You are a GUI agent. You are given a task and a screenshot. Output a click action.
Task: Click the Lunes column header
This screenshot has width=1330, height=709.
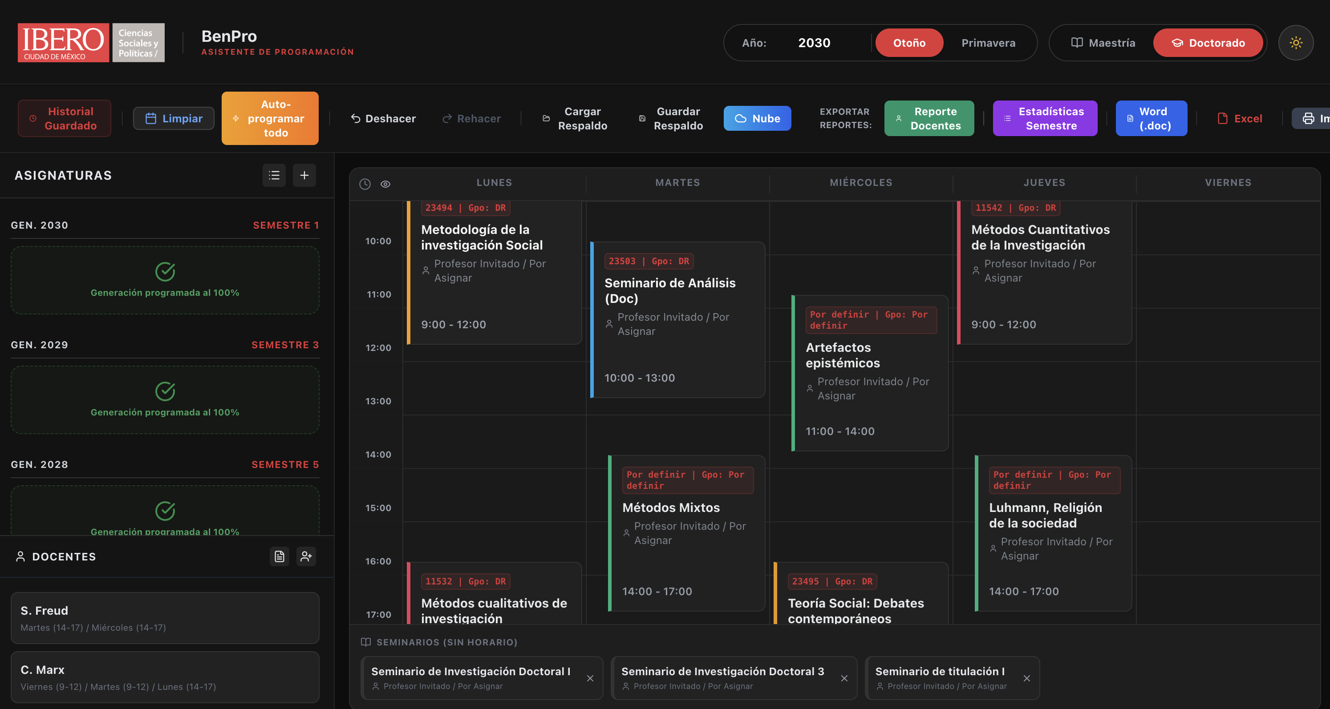coord(494,183)
